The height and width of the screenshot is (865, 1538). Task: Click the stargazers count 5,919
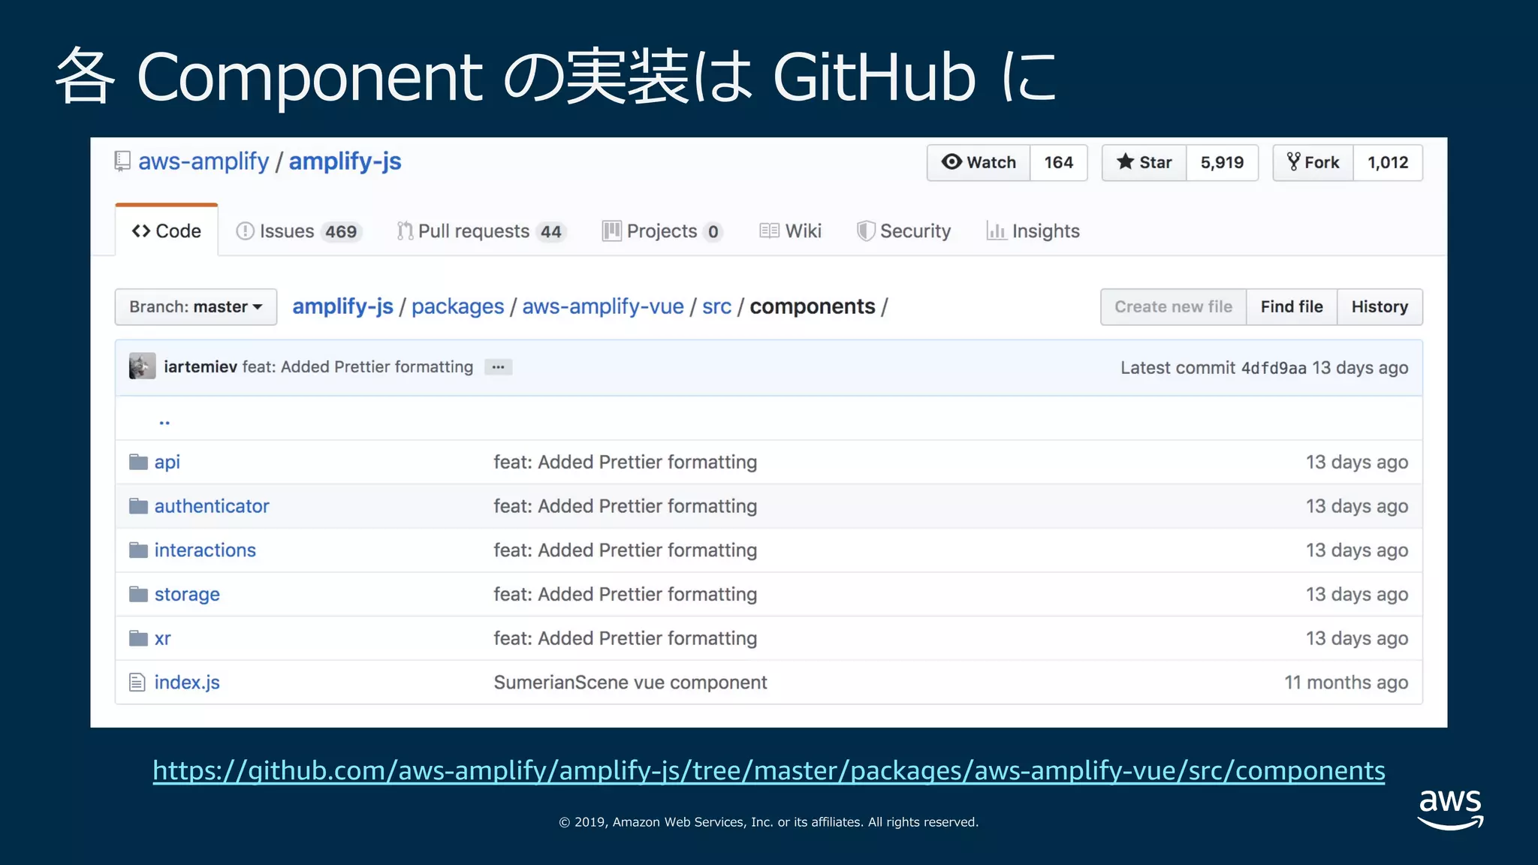click(1222, 163)
